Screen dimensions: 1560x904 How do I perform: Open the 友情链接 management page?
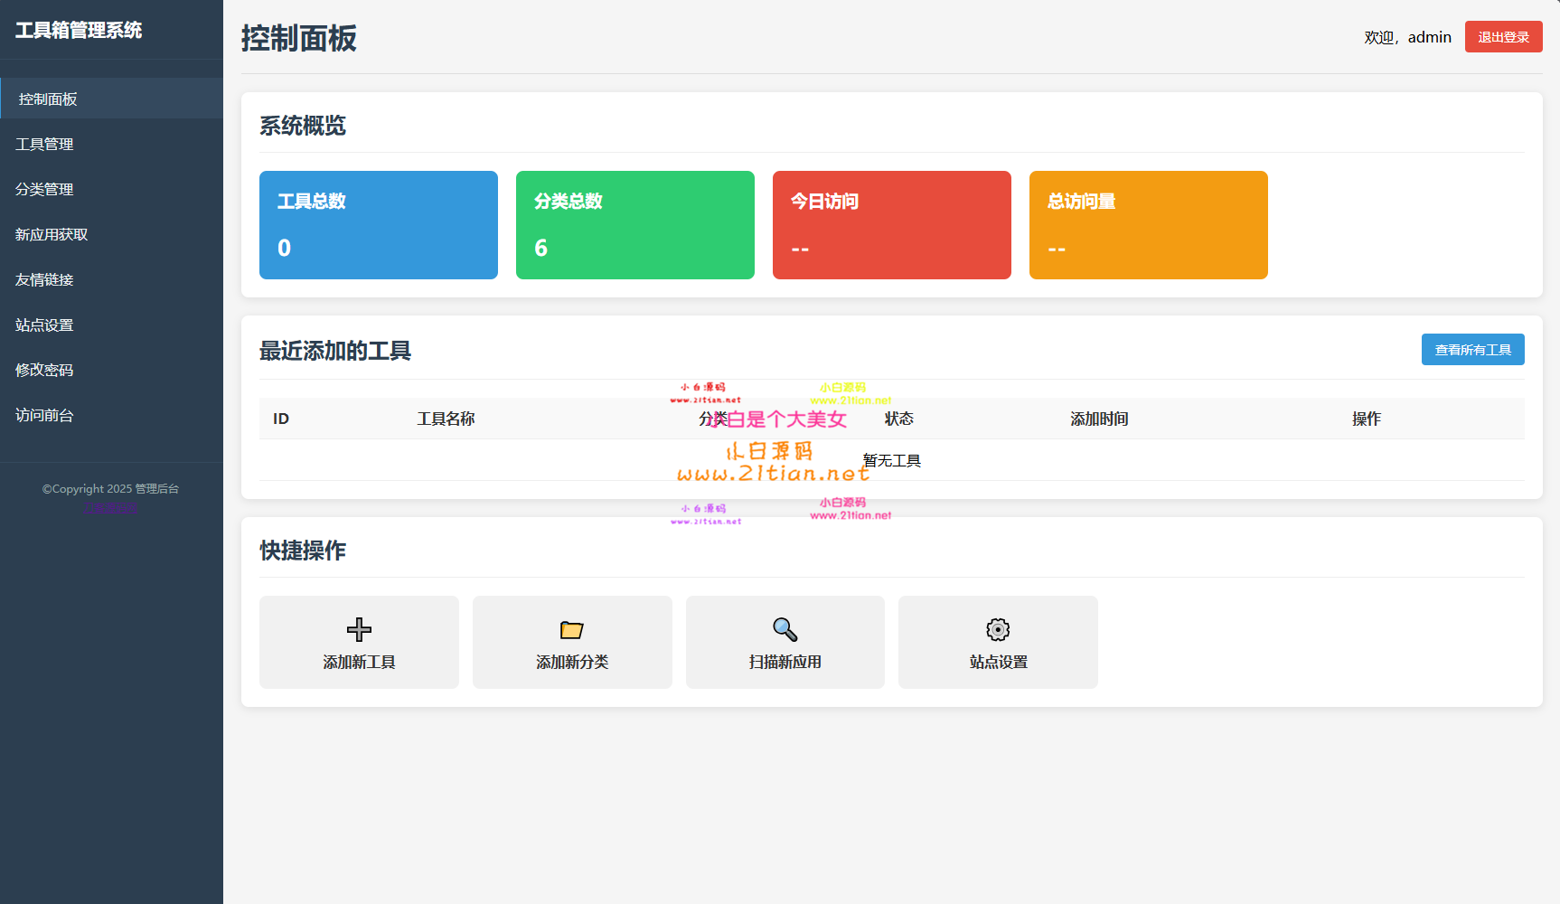click(44, 279)
